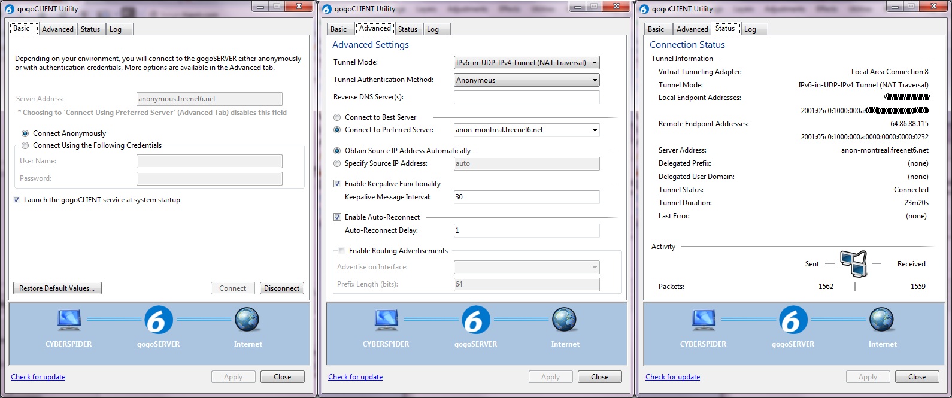
Task: Open the Advanced tab in the leftmost window
Action: tap(57, 29)
